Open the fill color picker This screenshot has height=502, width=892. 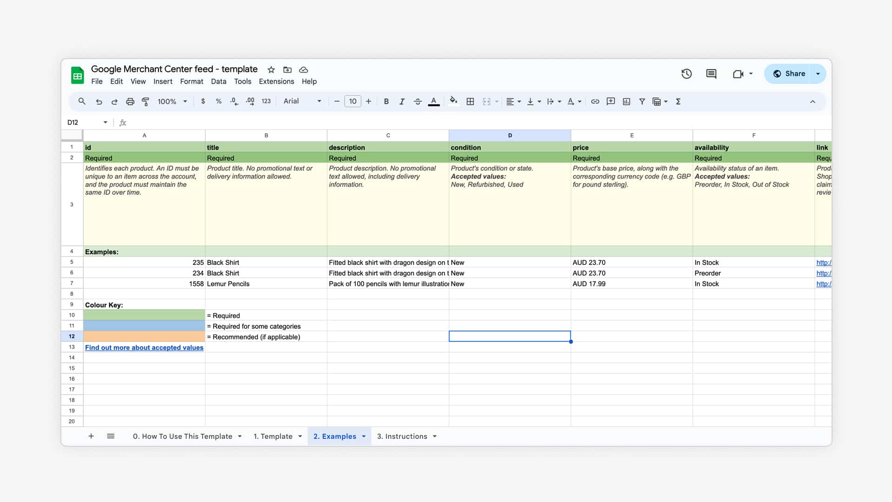pyautogui.click(x=453, y=101)
